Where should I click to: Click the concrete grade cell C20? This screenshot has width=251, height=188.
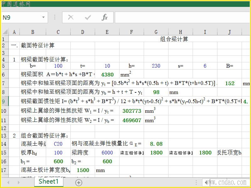[x=58, y=144]
